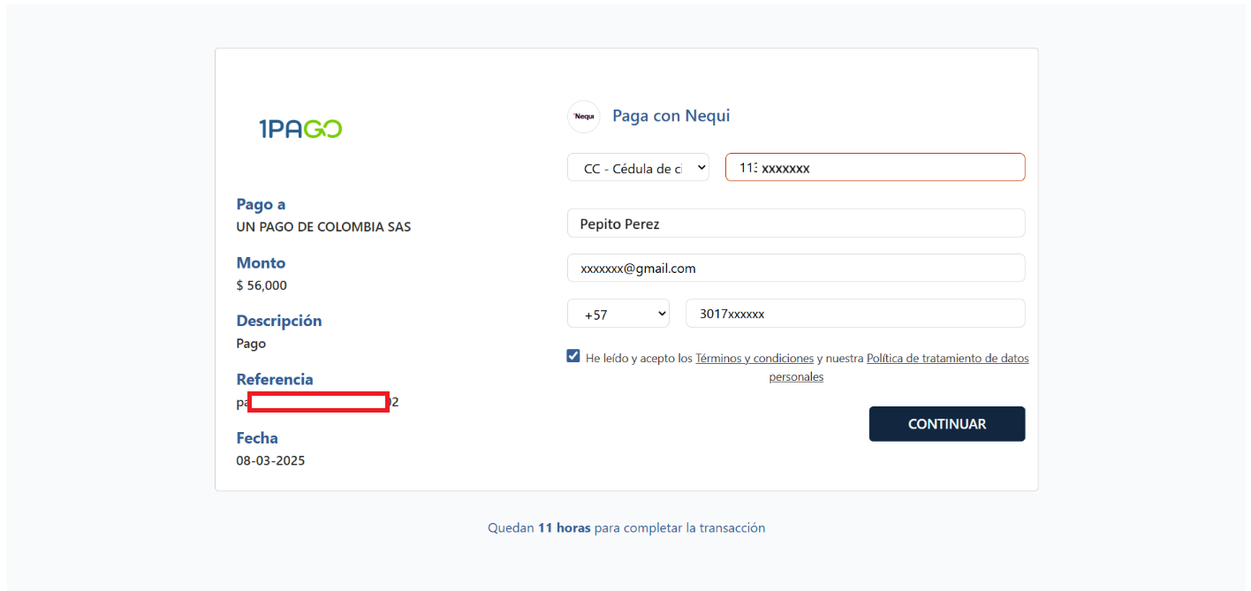
Task: Click the 1PAGO logo
Action: pyautogui.click(x=300, y=129)
